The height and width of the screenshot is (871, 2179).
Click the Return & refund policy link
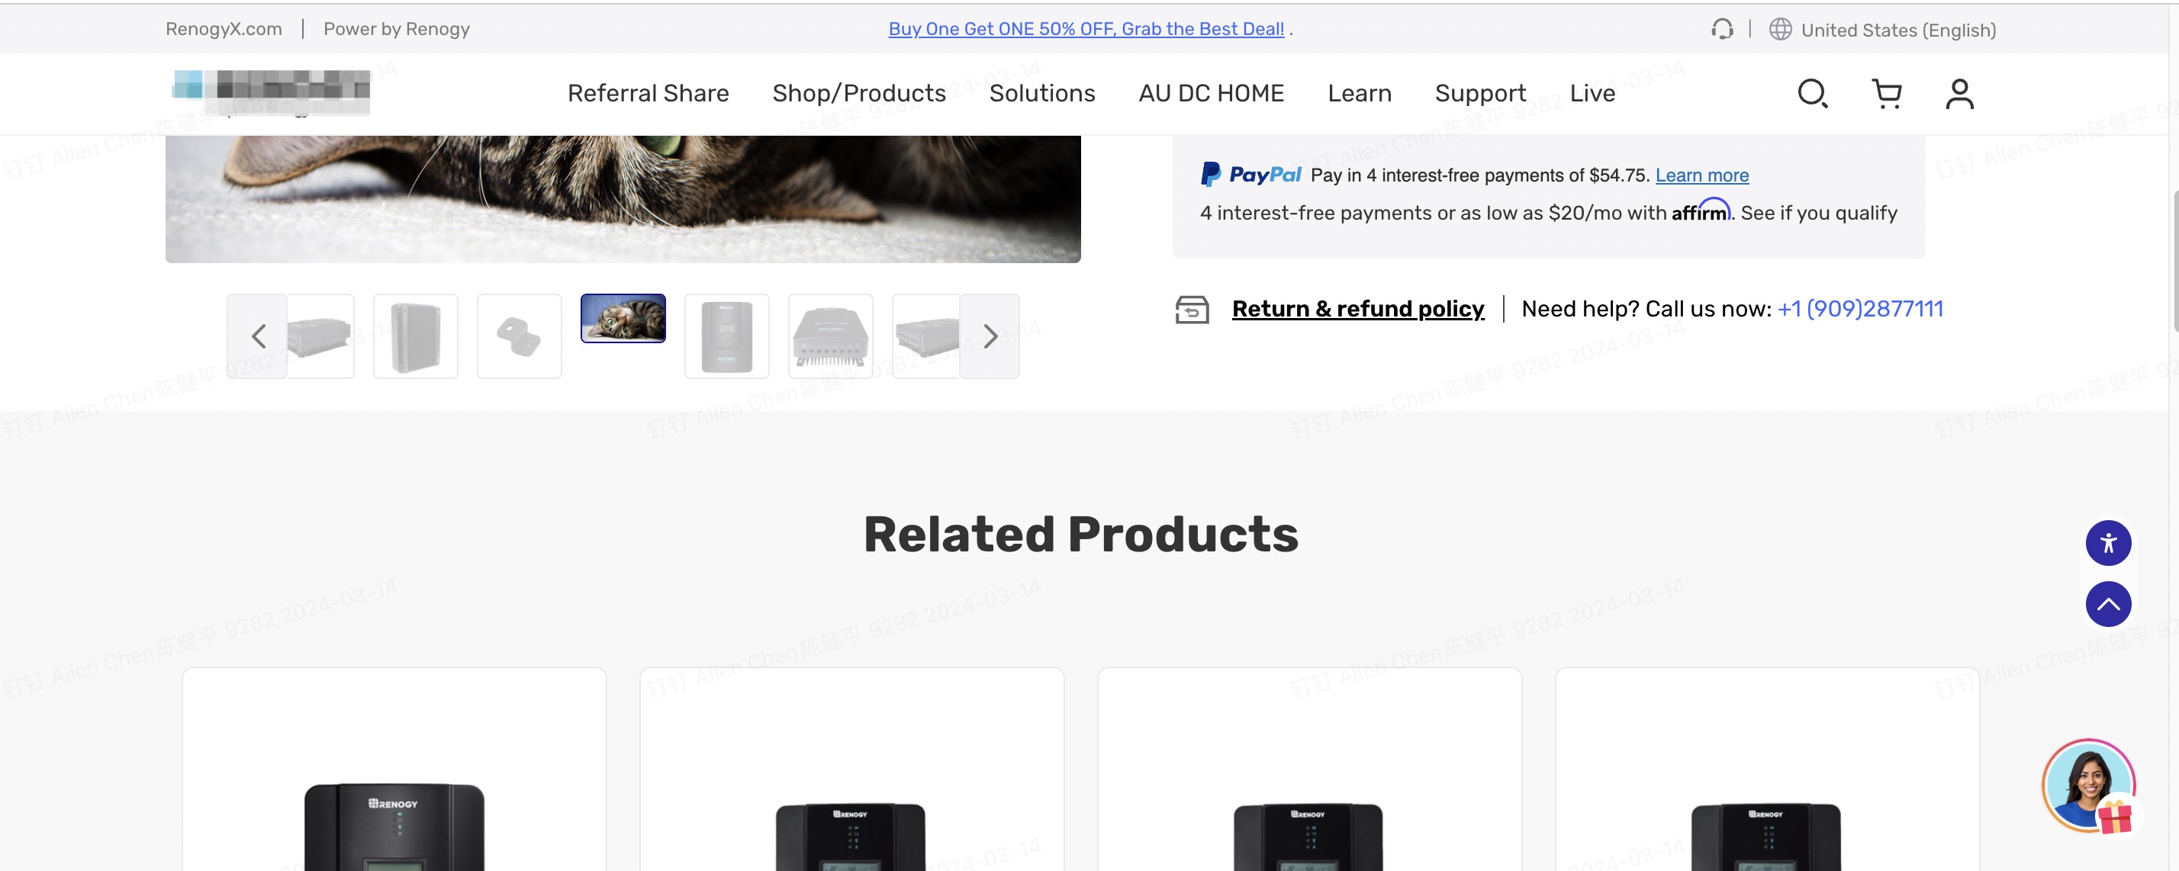coord(1357,309)
